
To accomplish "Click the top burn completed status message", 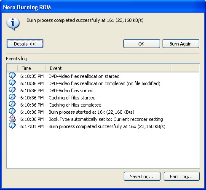I will pos(85,20).
